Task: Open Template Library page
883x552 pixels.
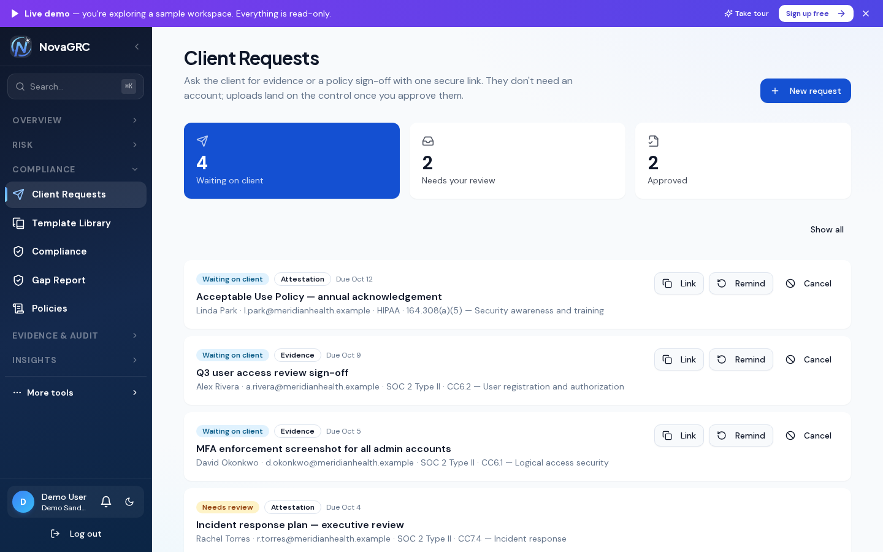Action: click(75, 223)
